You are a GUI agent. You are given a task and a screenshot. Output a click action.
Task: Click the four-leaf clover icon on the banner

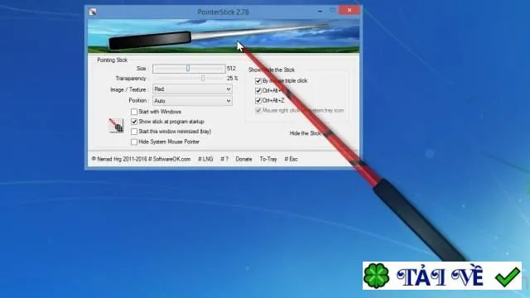(376, 276)
